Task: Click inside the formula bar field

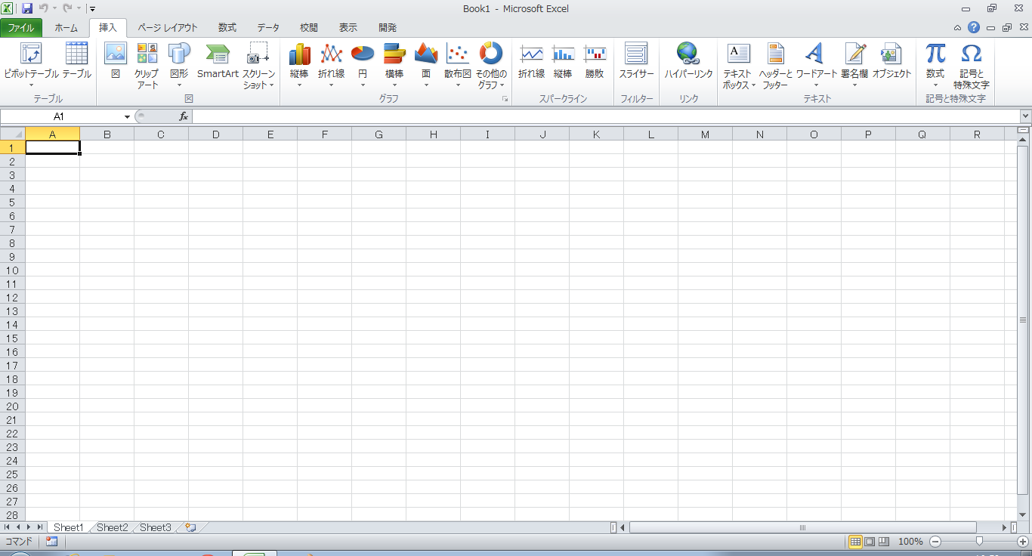Action: point(604,116)
